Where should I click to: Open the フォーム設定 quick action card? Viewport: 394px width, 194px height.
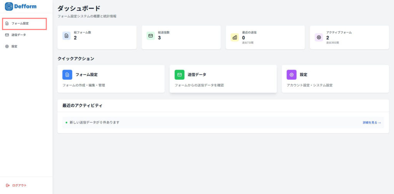pyautogui.click(x=111, y=79)
